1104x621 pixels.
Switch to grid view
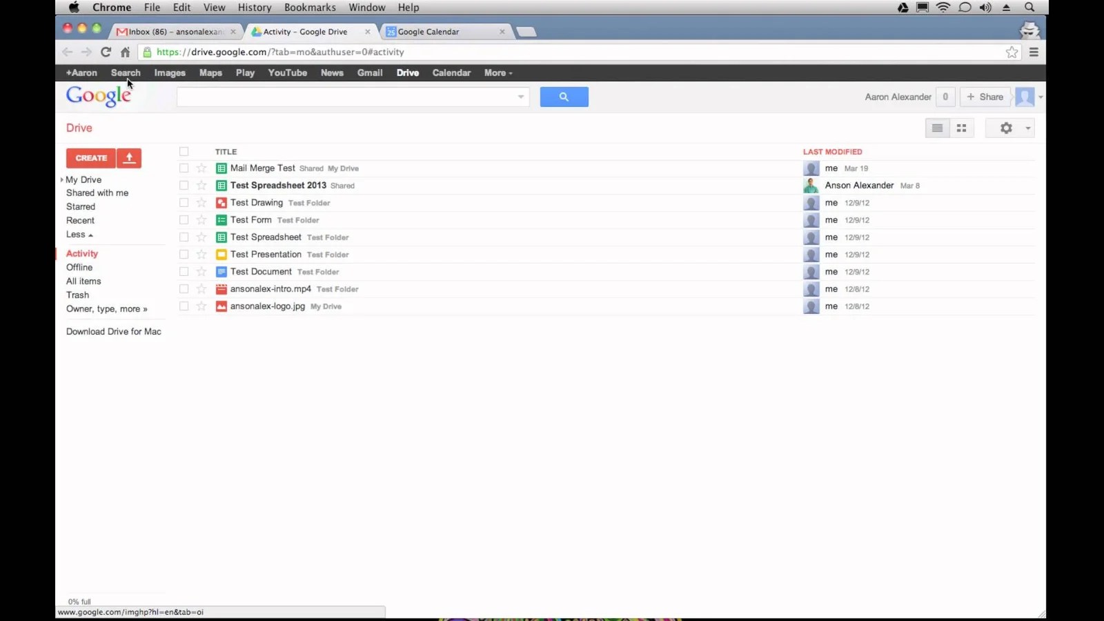[x=961, y=128]
